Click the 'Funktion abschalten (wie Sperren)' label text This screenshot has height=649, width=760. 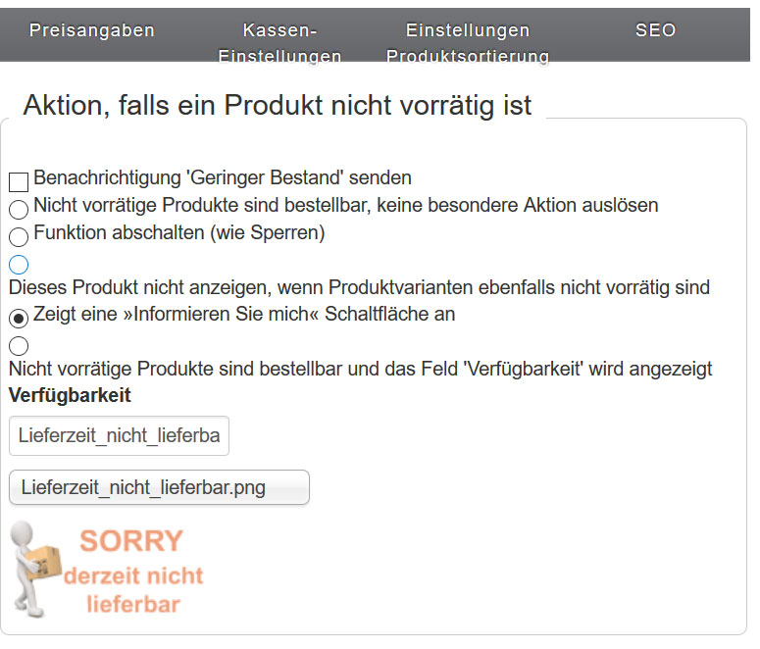coord(178,232)
